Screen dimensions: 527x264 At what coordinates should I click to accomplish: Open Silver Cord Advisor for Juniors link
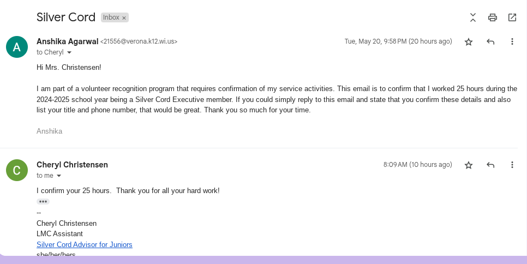tap(85, 244)
